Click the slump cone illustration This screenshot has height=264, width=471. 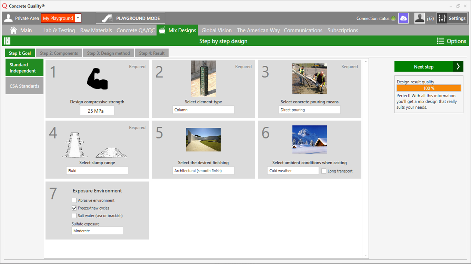74,145
